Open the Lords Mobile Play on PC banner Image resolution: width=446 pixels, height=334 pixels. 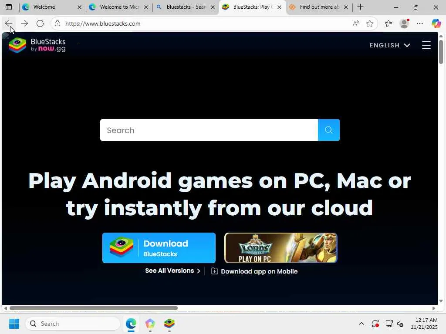tap(280, 248)
